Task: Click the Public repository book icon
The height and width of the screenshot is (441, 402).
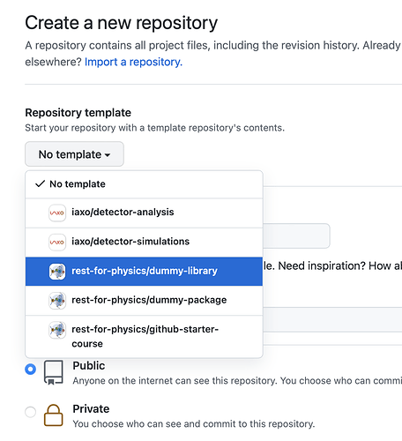Action: pos(54,372)
